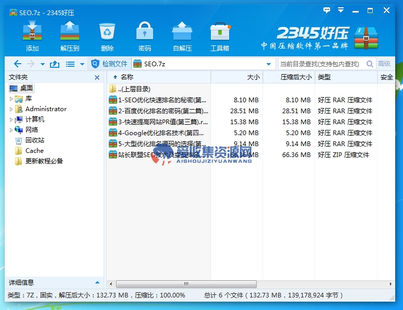This screenshot has height=310, width=403.
Task: Sort by the 类型 column header
Action: [346, 77]
